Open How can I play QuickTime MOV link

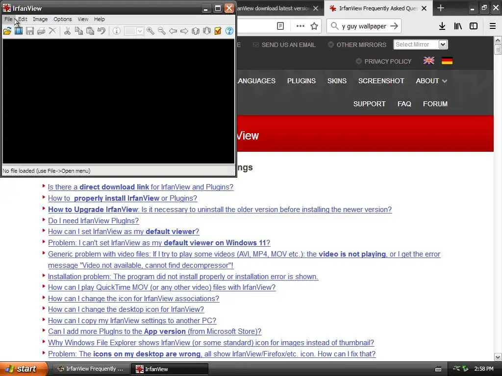tap(162, 287)
